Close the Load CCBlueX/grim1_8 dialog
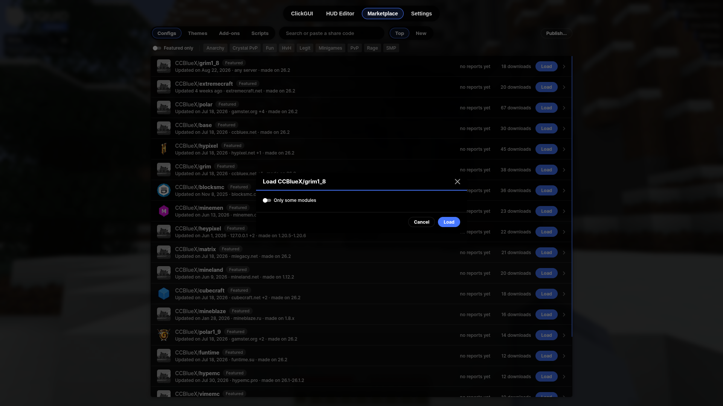 (458, 182)
